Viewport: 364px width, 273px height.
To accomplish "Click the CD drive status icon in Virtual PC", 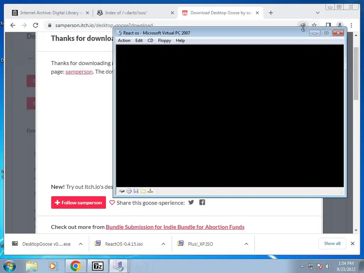I will tap(129, 191).
